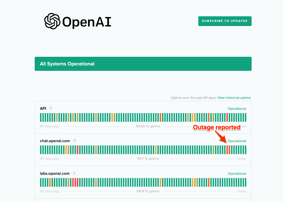
Task: Click the last bar of API uptime timeline
Action: pyautogui.click(x=246, y=117)
